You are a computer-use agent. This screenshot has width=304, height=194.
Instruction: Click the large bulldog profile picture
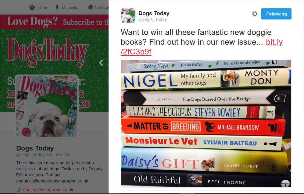[47, 106]
